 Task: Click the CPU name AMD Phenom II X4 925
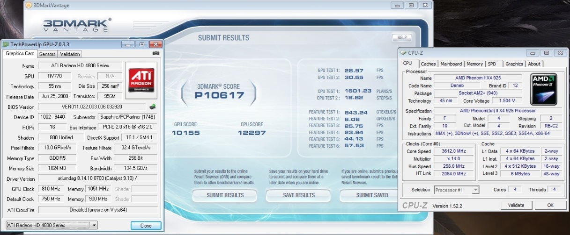478,78
